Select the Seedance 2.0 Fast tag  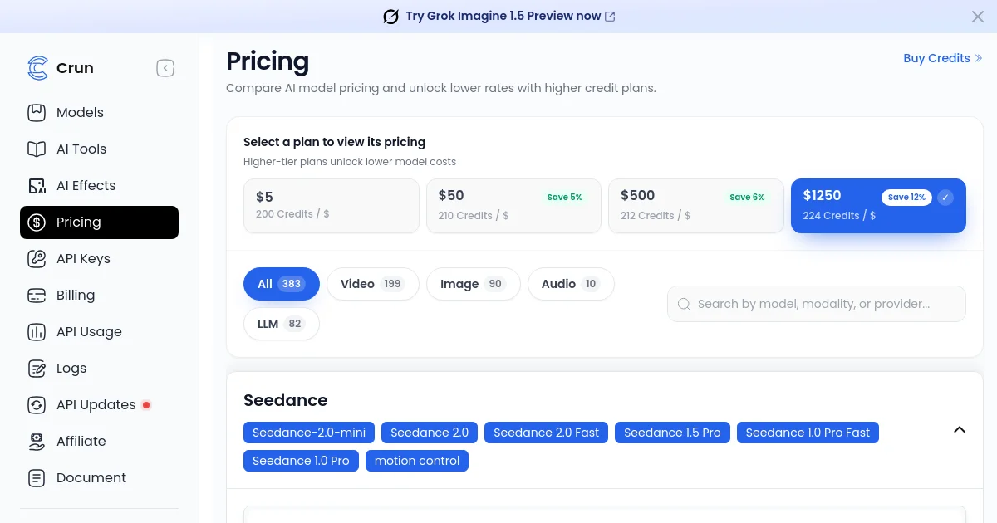click(546, 433)
